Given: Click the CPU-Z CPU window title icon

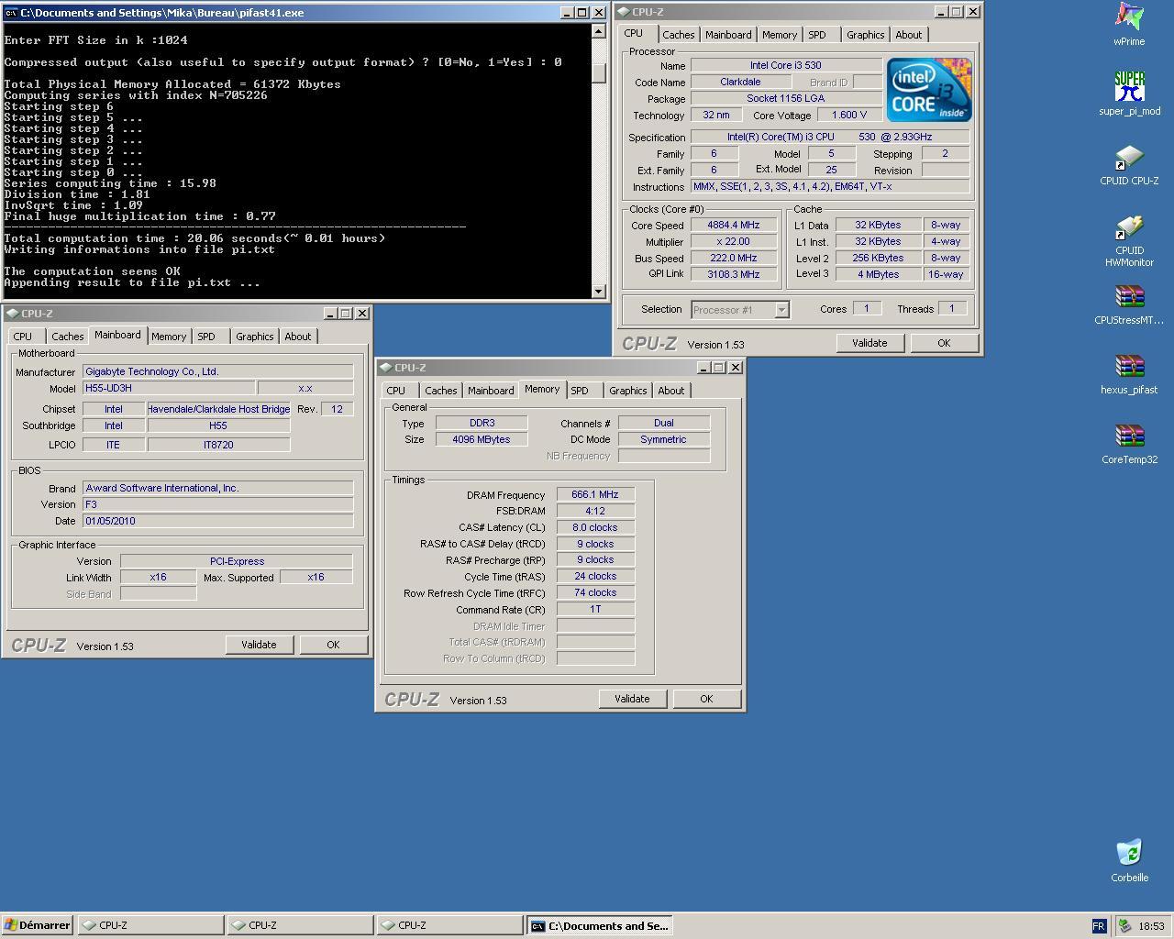Looking at the screenshot, I should [x=624, y=12].
